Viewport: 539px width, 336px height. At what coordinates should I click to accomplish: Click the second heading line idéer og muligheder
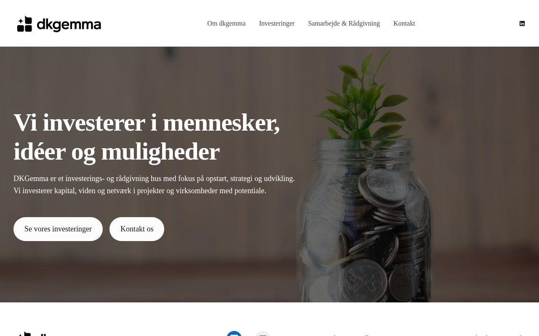117,152
